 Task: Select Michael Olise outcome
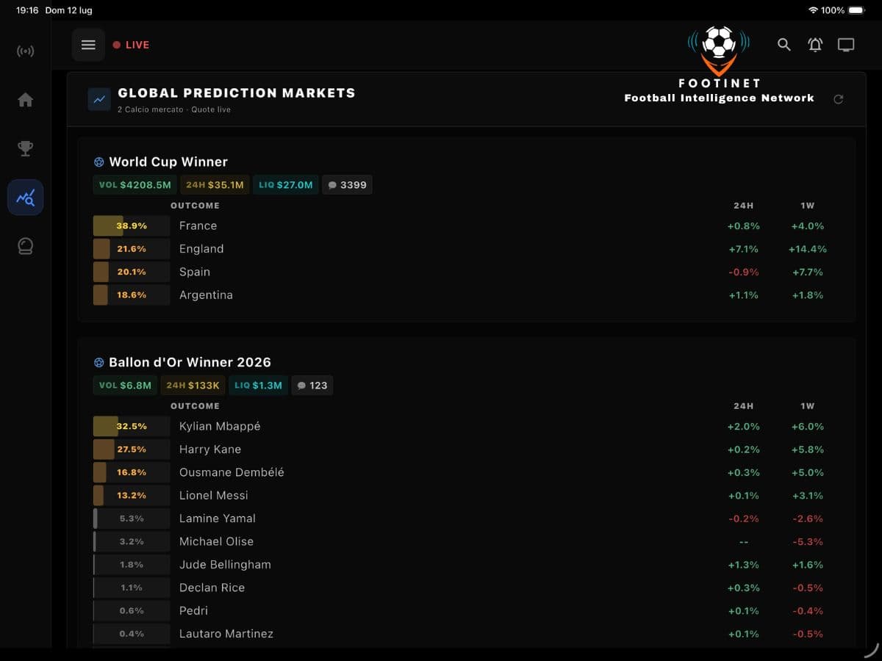pos(466,542)
